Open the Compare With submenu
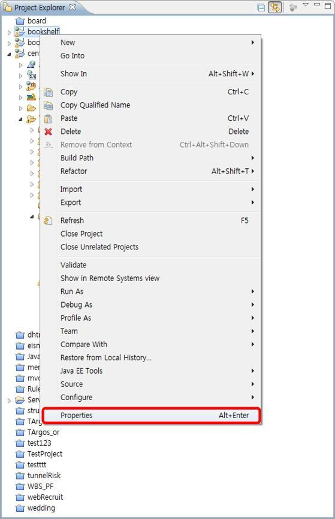This screenshot has height=519, width=335. (x=150, y=345)
